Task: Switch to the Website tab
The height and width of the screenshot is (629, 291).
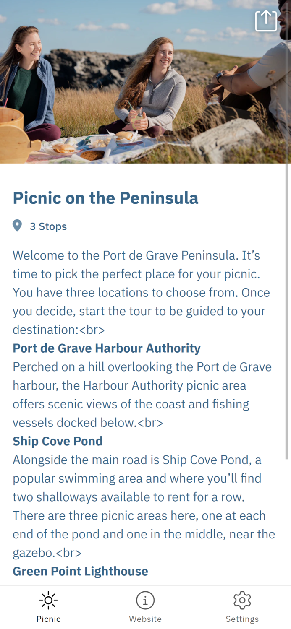Action: tap(145, 606)
